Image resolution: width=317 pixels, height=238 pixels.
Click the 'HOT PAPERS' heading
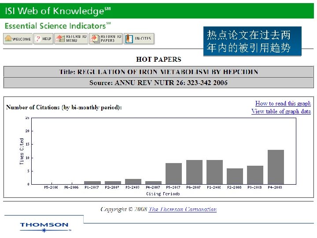(x=158, y=59)
